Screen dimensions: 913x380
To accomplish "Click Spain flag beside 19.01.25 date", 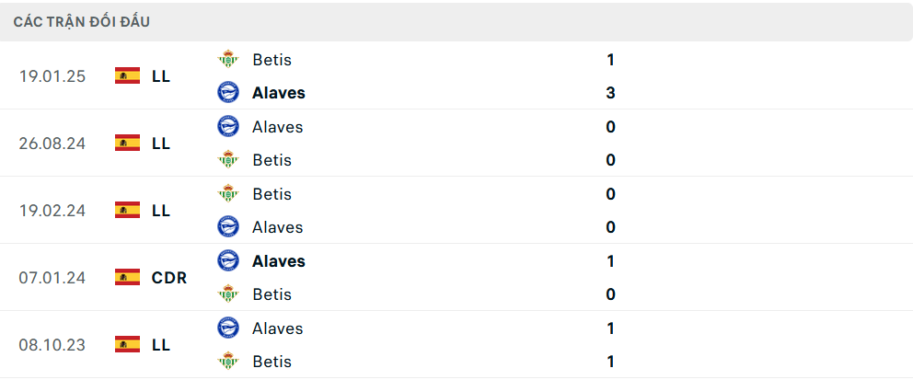I will coord(127,75).
